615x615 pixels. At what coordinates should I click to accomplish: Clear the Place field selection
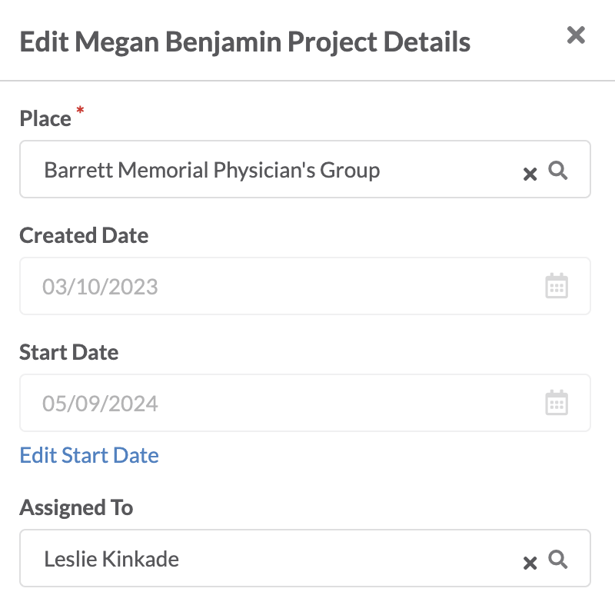[530, 174]
